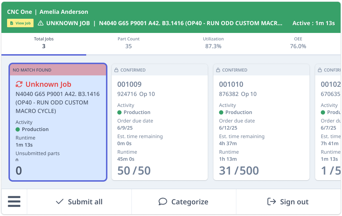
Task: Open the Utilization tab
Action: (213, 43)
